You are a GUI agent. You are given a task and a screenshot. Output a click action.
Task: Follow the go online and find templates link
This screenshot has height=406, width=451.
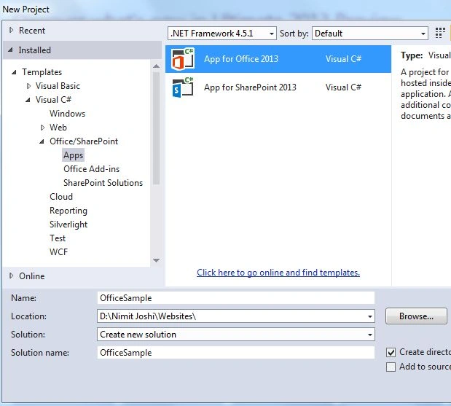278,273
